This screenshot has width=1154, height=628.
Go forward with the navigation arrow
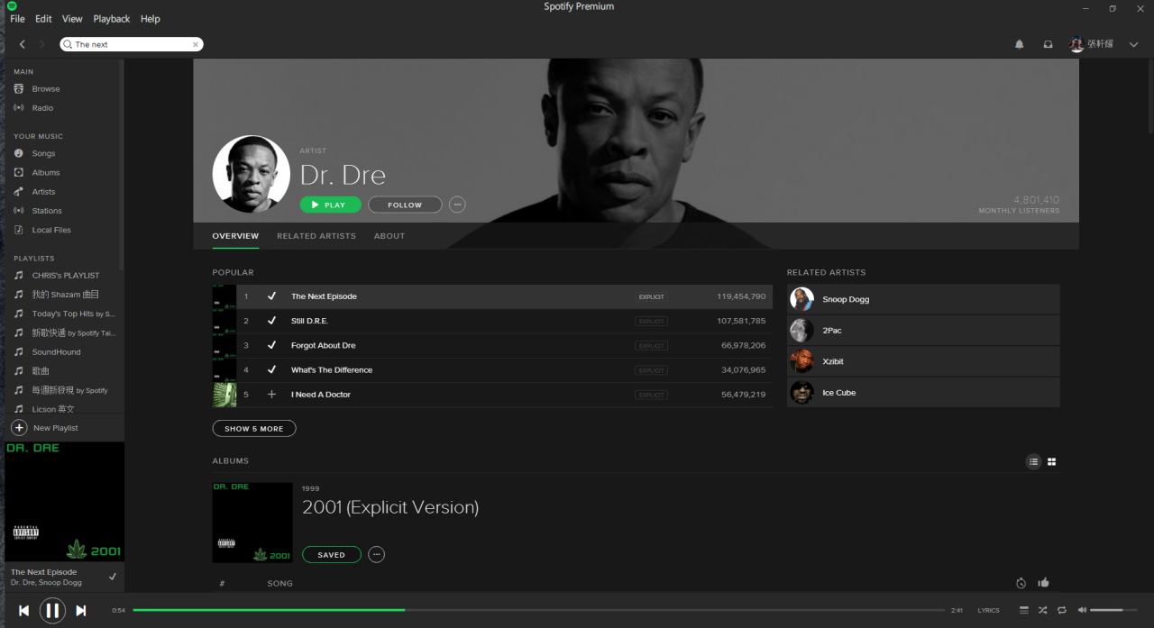(x=42, y=44)
